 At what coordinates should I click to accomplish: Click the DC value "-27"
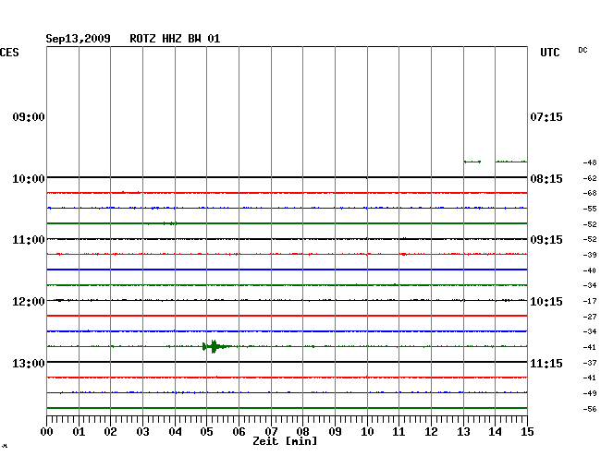point(590,317)
